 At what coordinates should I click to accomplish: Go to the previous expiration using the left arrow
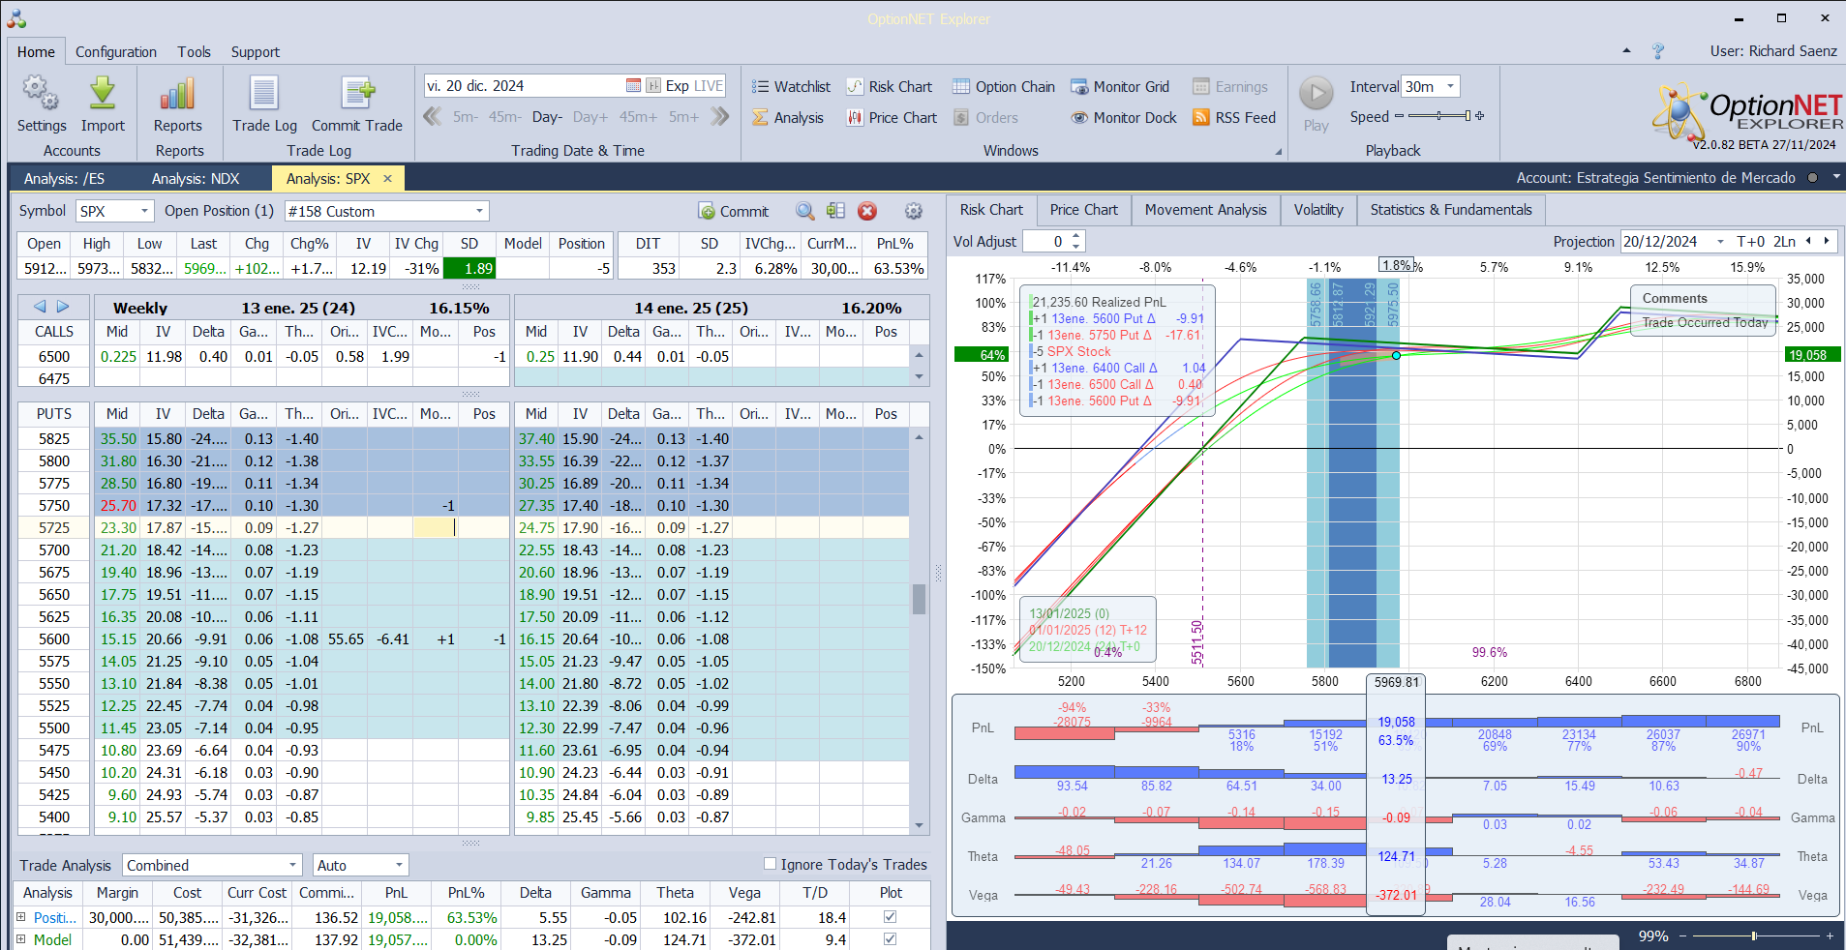40,307
